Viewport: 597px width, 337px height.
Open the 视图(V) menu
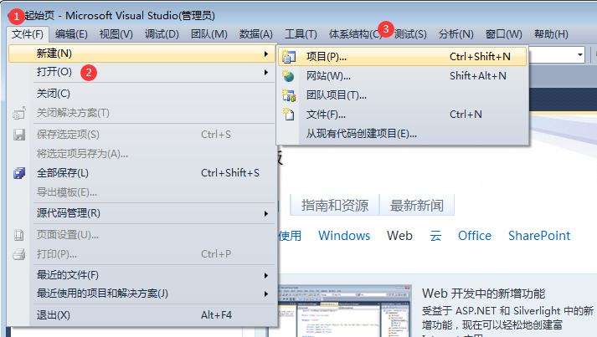(116, 34)
